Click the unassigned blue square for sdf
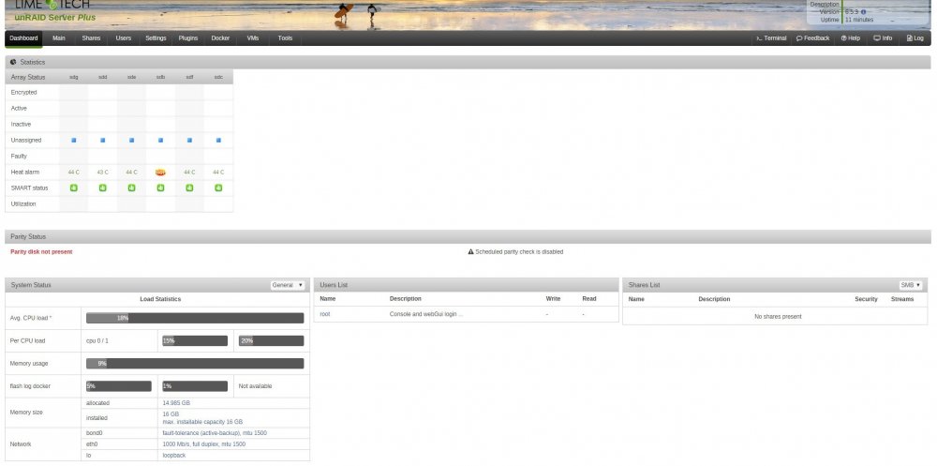937x466 pixels. point(189,140)
